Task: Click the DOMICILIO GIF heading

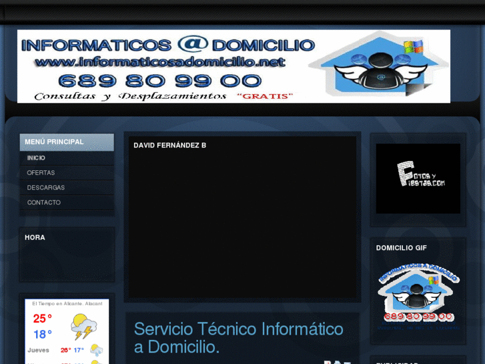Action: (x=402, y=248)
